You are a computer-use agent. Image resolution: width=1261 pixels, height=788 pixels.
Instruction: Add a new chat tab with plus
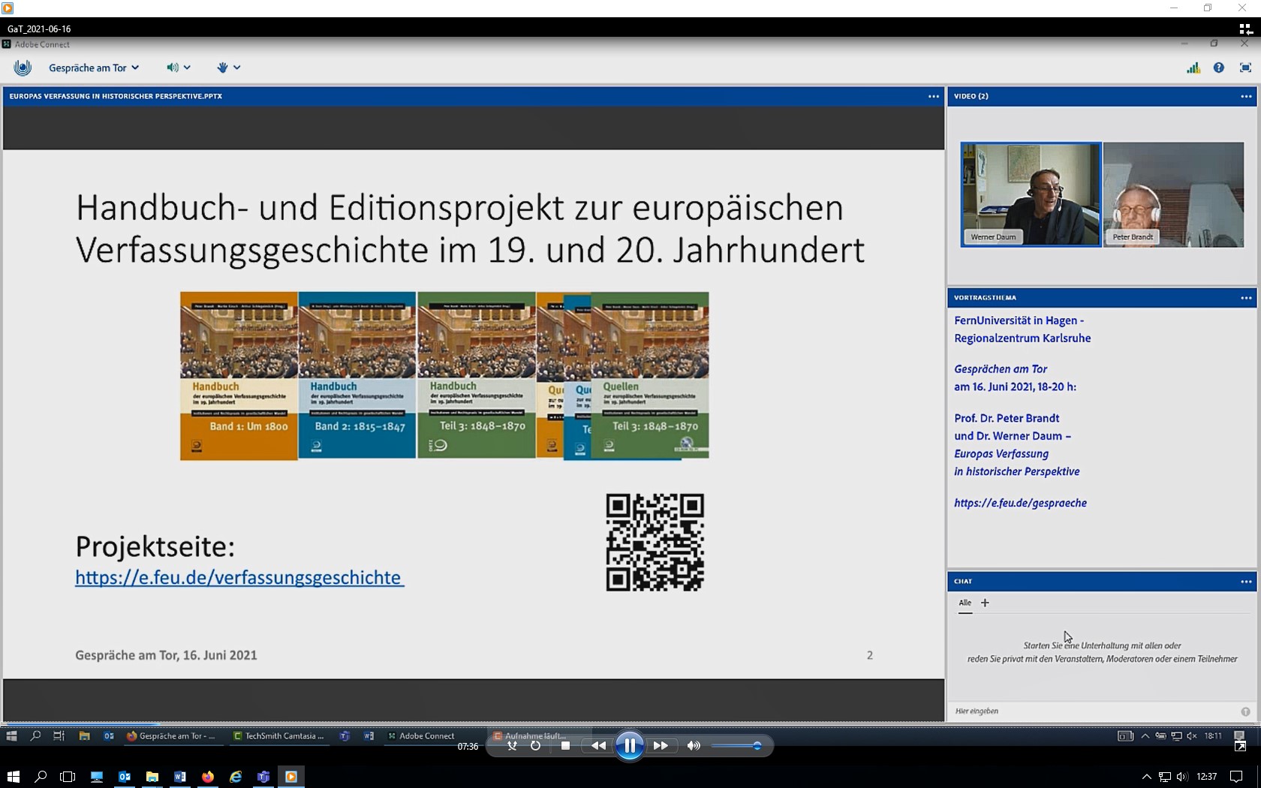[x=985, y=603]
